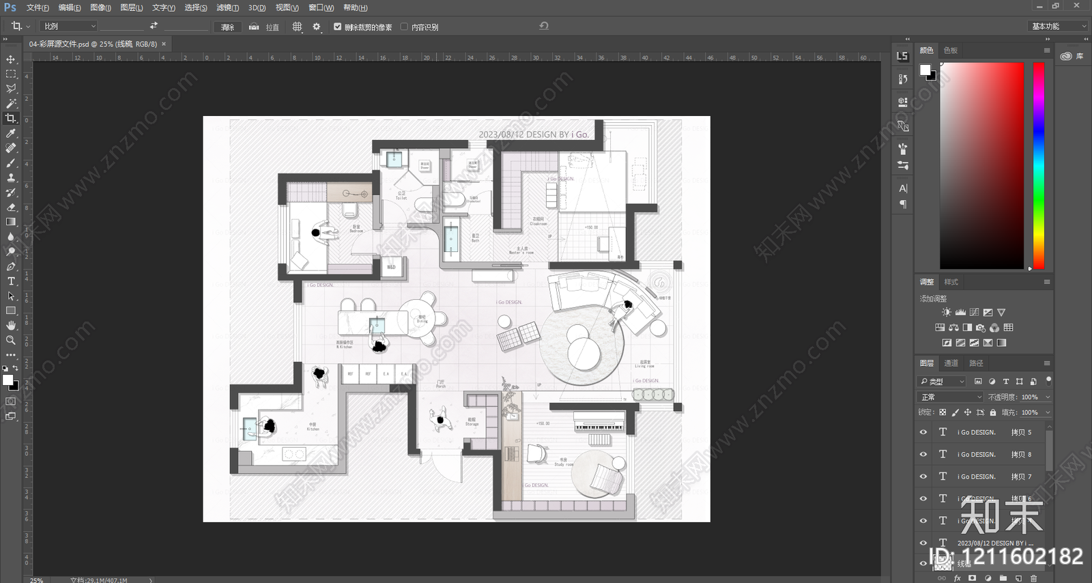Select the Gradient tool
Screen dimensions: 1092x583
point(11,222)
